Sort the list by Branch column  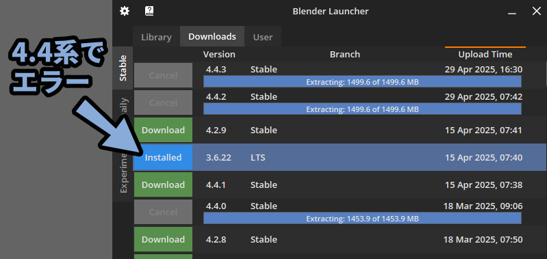pyautogui.click(x=344, y=54)
